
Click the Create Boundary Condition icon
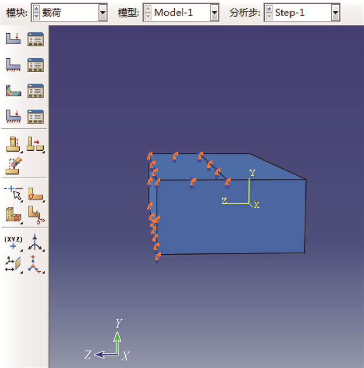coord(13,65)
